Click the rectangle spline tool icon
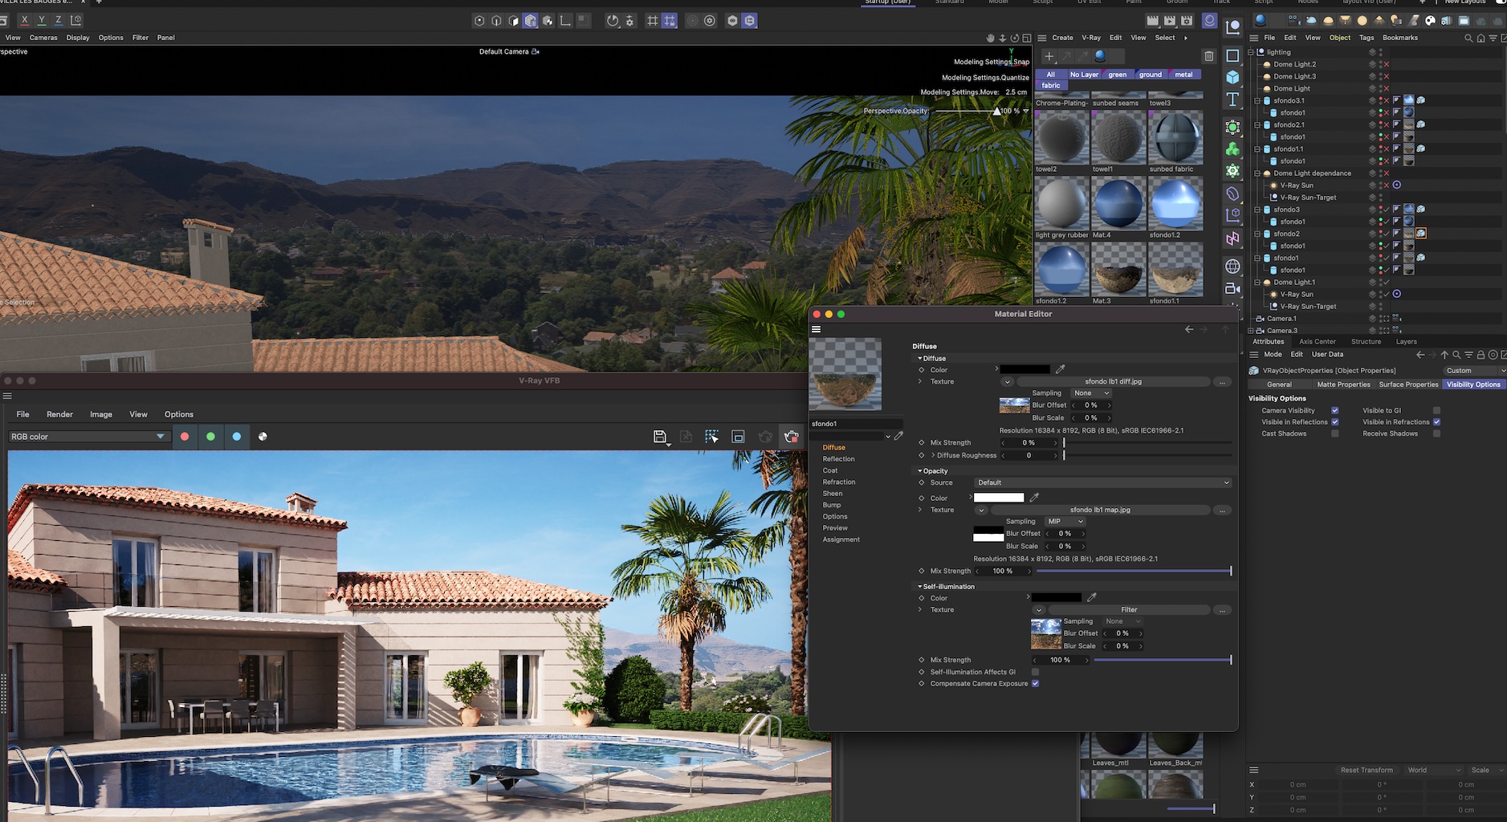 (x=1232, y=55)
